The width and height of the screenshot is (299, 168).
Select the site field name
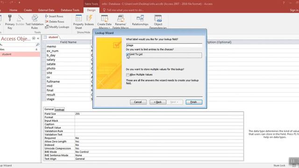coord(49,73)
